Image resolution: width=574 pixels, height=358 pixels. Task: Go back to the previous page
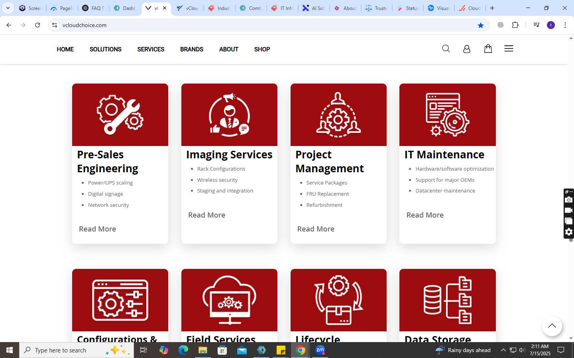9,25
